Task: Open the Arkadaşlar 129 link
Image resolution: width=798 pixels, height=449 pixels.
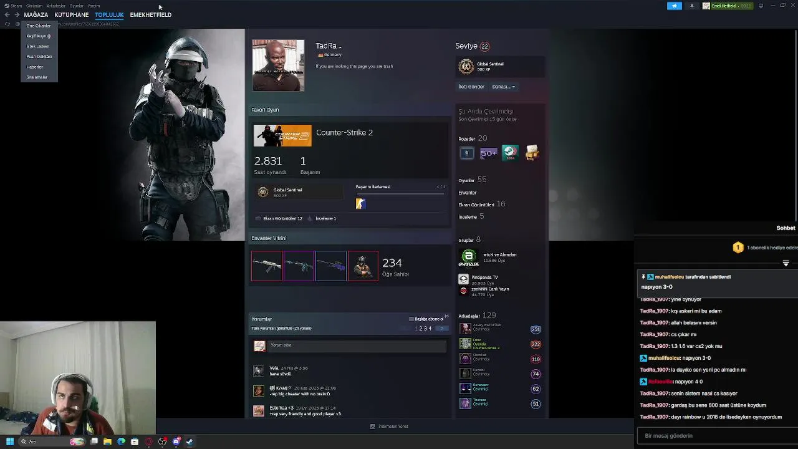Action: (x=477, y=316)
